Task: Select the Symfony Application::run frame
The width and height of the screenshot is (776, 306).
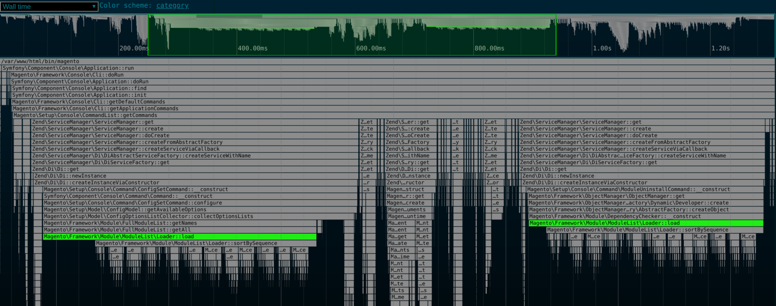Action: click(388, 68)
